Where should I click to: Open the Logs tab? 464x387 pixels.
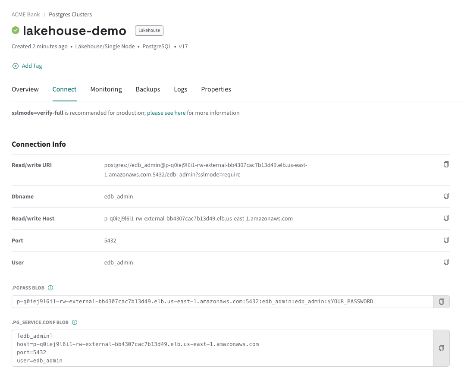point(181,89)
